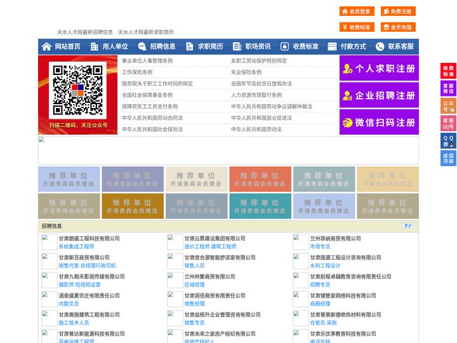Open job 系统集成工程师
This screenshot has width=457, height=343.
[x=76, y=246]
